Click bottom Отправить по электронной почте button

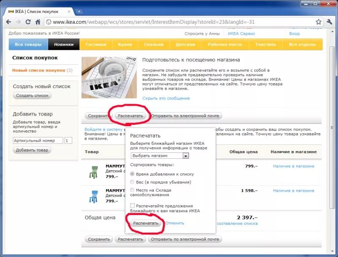pos(185,239)
